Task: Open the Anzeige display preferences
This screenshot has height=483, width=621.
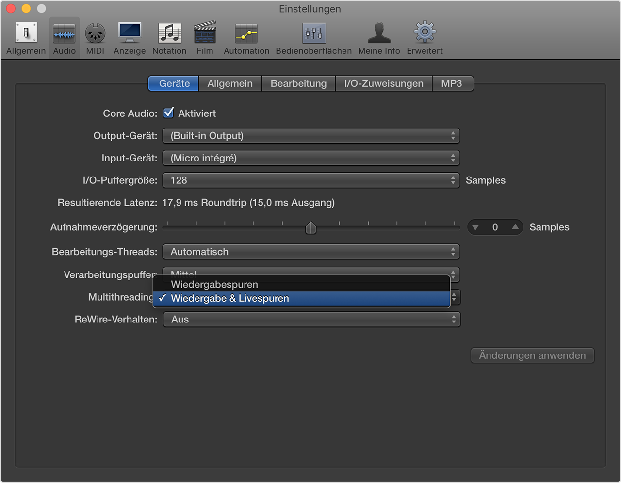Action: (x=130, y=33)
